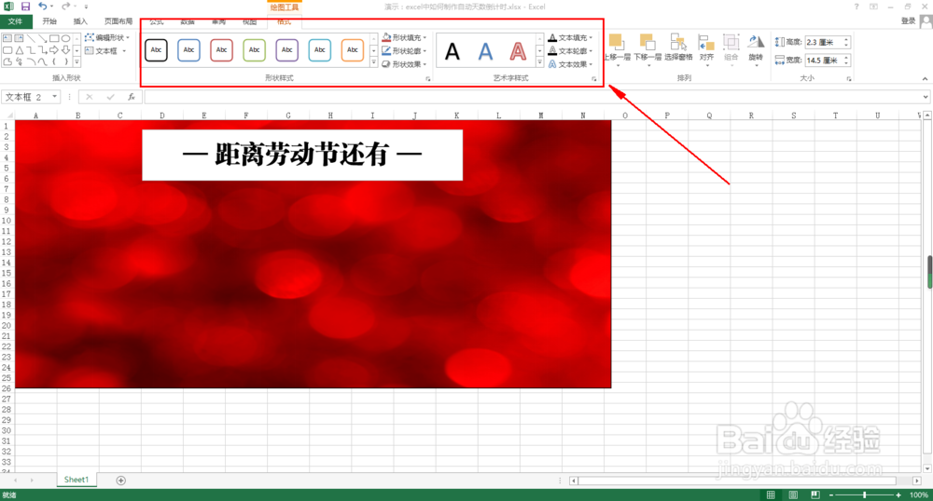Open 形状轮廓 (Shape Outline) menu
Viewport: 933px width, 501px height.
click(404, 51)
